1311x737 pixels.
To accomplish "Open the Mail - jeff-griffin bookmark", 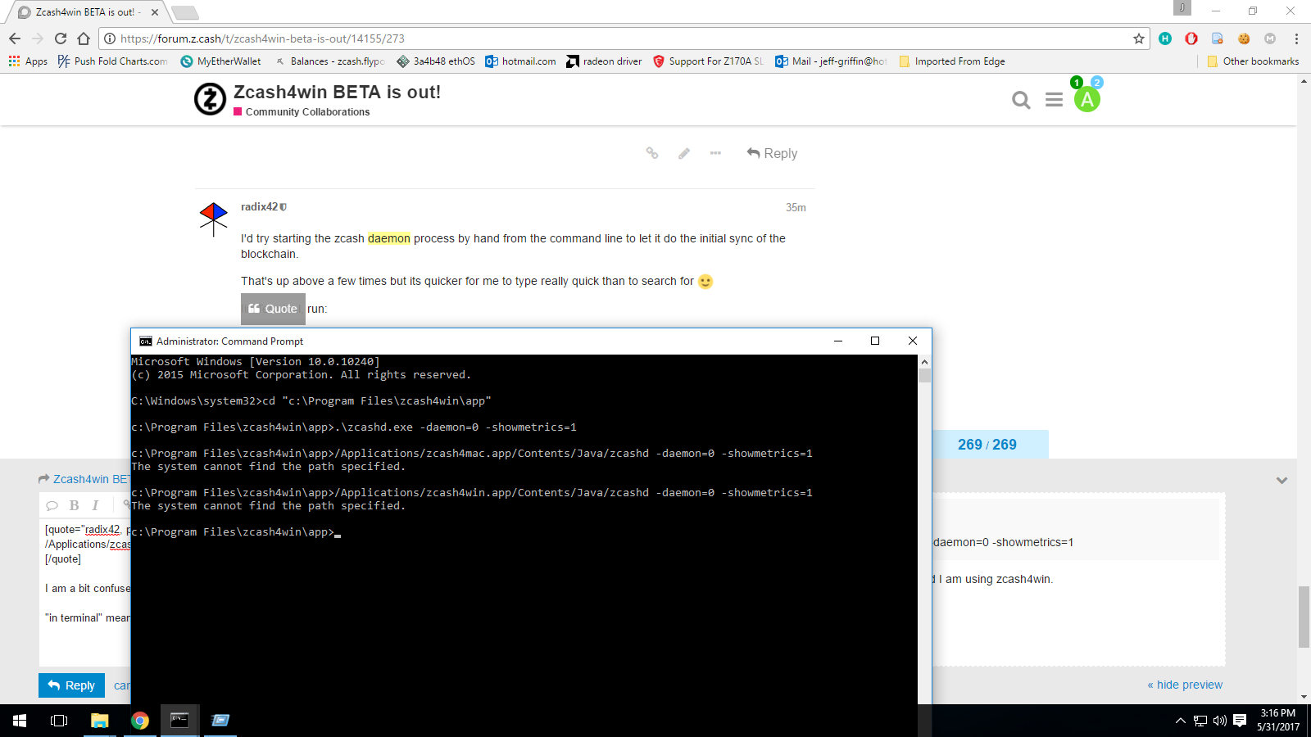I will coord(831,61).
